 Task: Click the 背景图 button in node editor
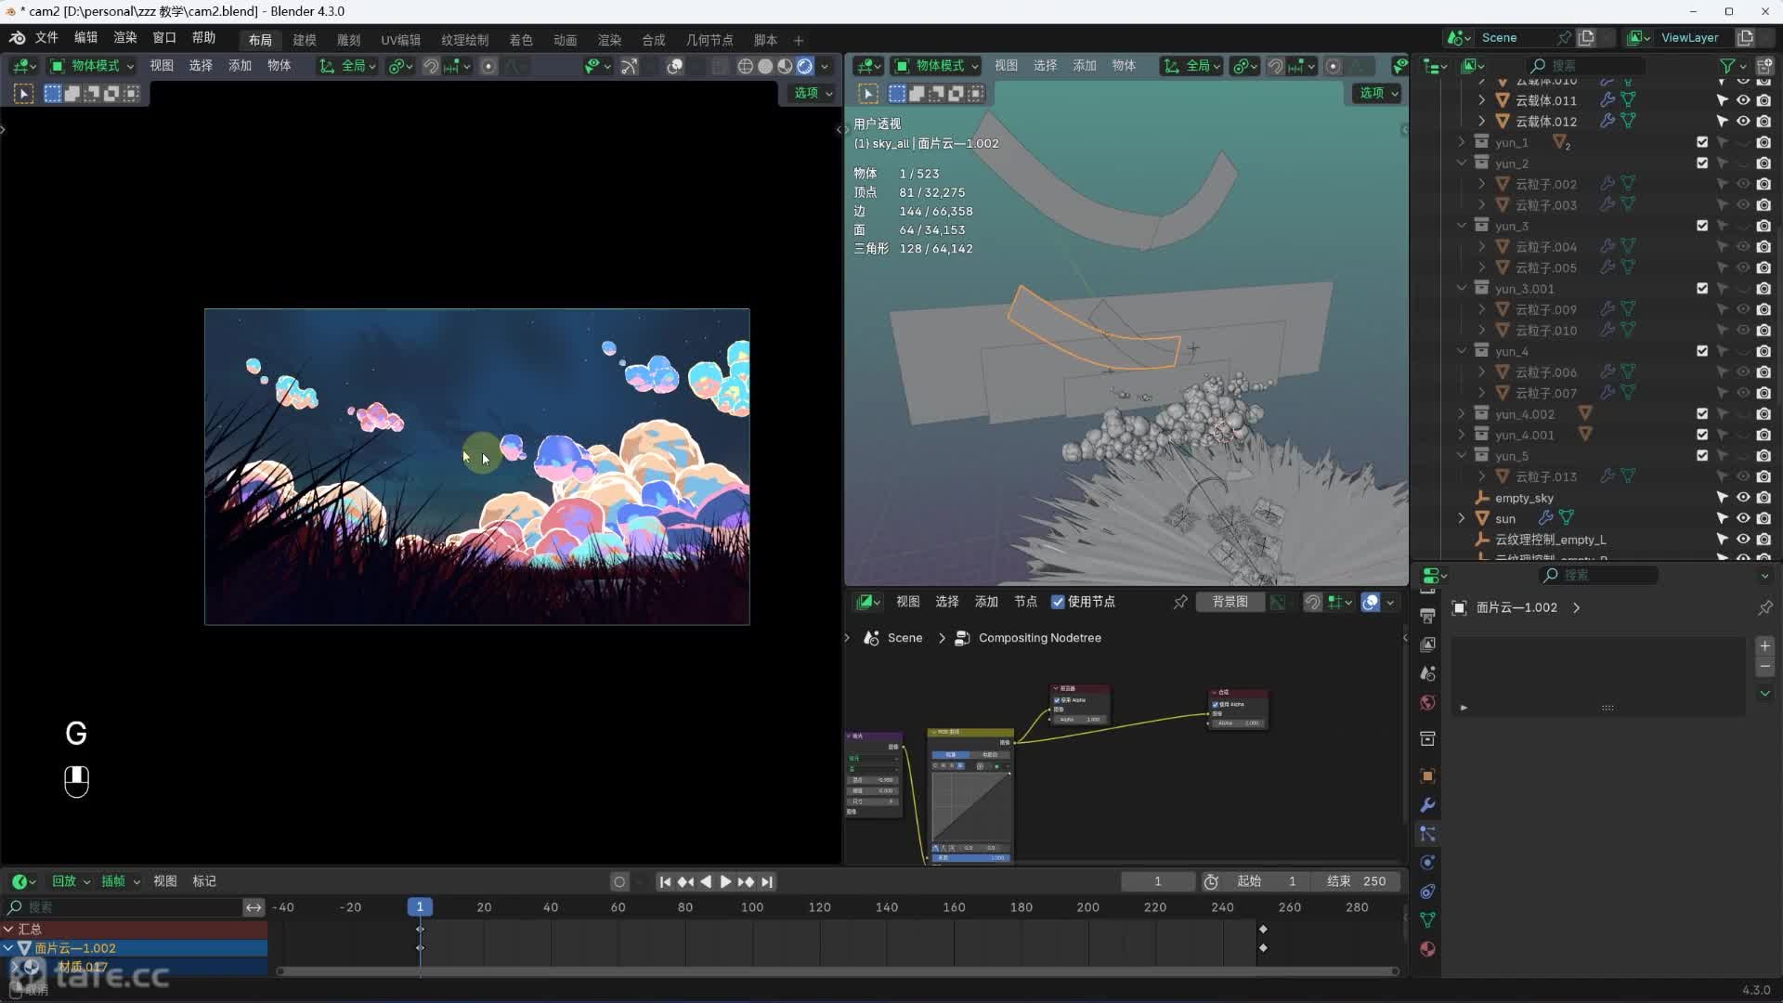click(x=1230, y=602)
